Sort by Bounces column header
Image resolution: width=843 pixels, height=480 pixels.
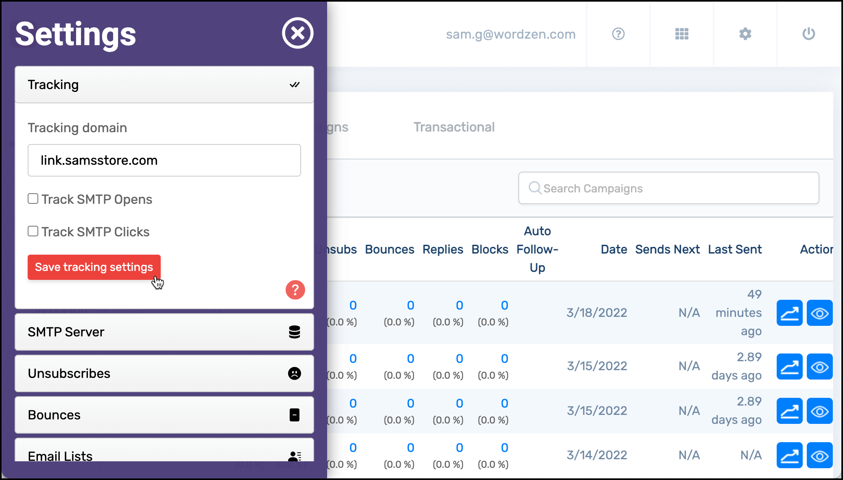[x=389, y=249]
